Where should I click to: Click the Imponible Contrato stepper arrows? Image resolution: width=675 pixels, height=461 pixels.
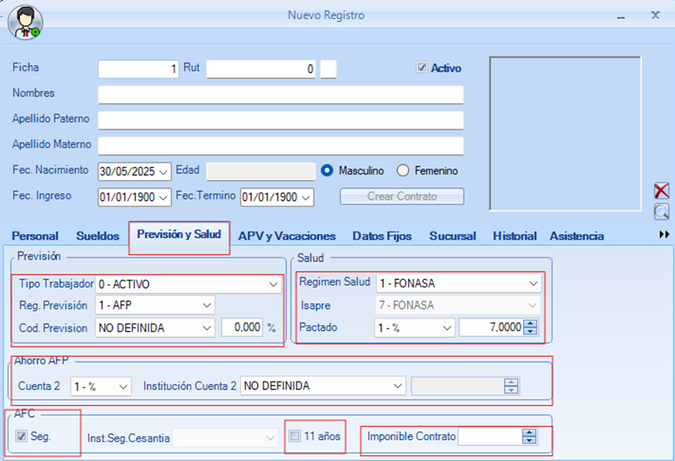coord(528,436)
